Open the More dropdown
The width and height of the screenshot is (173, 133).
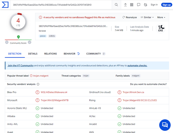coord(161,17)
